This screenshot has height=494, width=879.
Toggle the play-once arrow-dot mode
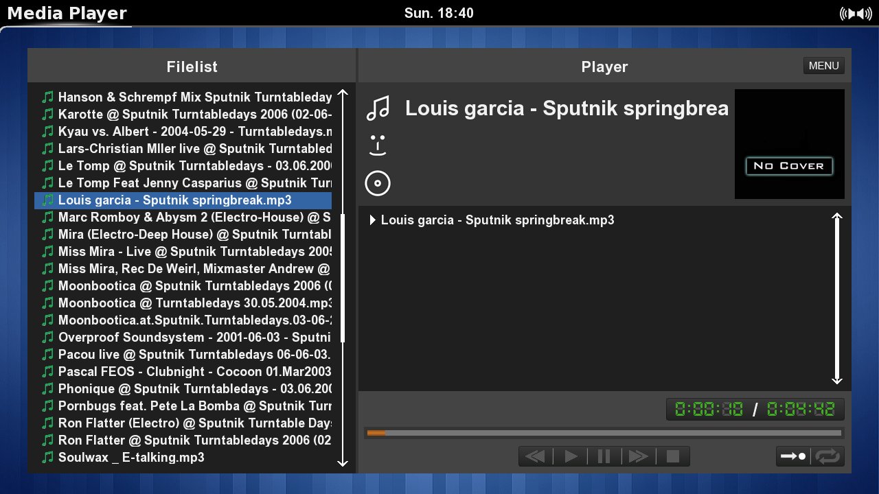[793, 456]
